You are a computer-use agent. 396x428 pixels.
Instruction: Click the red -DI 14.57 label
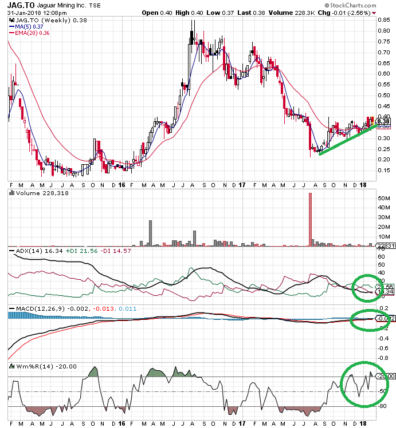(x=115, y=251)
